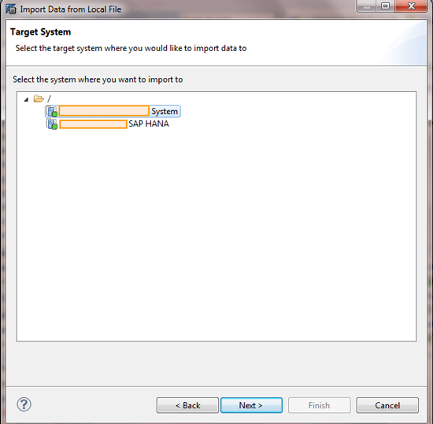Click the orange redacted name before SAP HANA
This screenshot has width=433, height=424.
pyautogui.click(x=93, y=124)
